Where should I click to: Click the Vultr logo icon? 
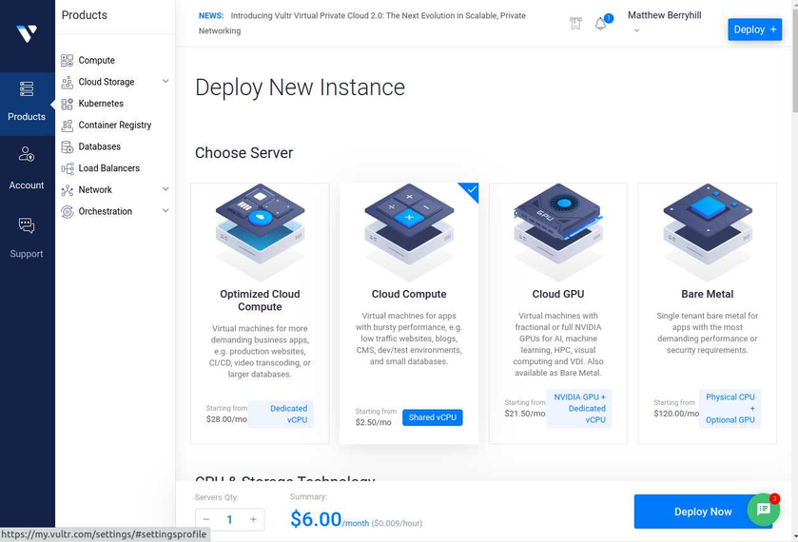[27, 33]
